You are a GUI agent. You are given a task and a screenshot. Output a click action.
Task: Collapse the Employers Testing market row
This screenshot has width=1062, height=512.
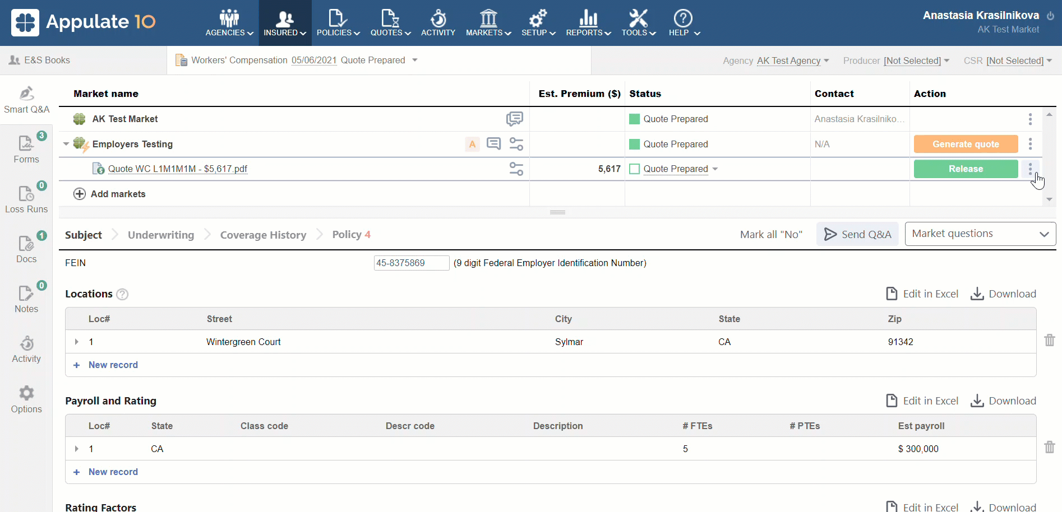click(66, 144)
